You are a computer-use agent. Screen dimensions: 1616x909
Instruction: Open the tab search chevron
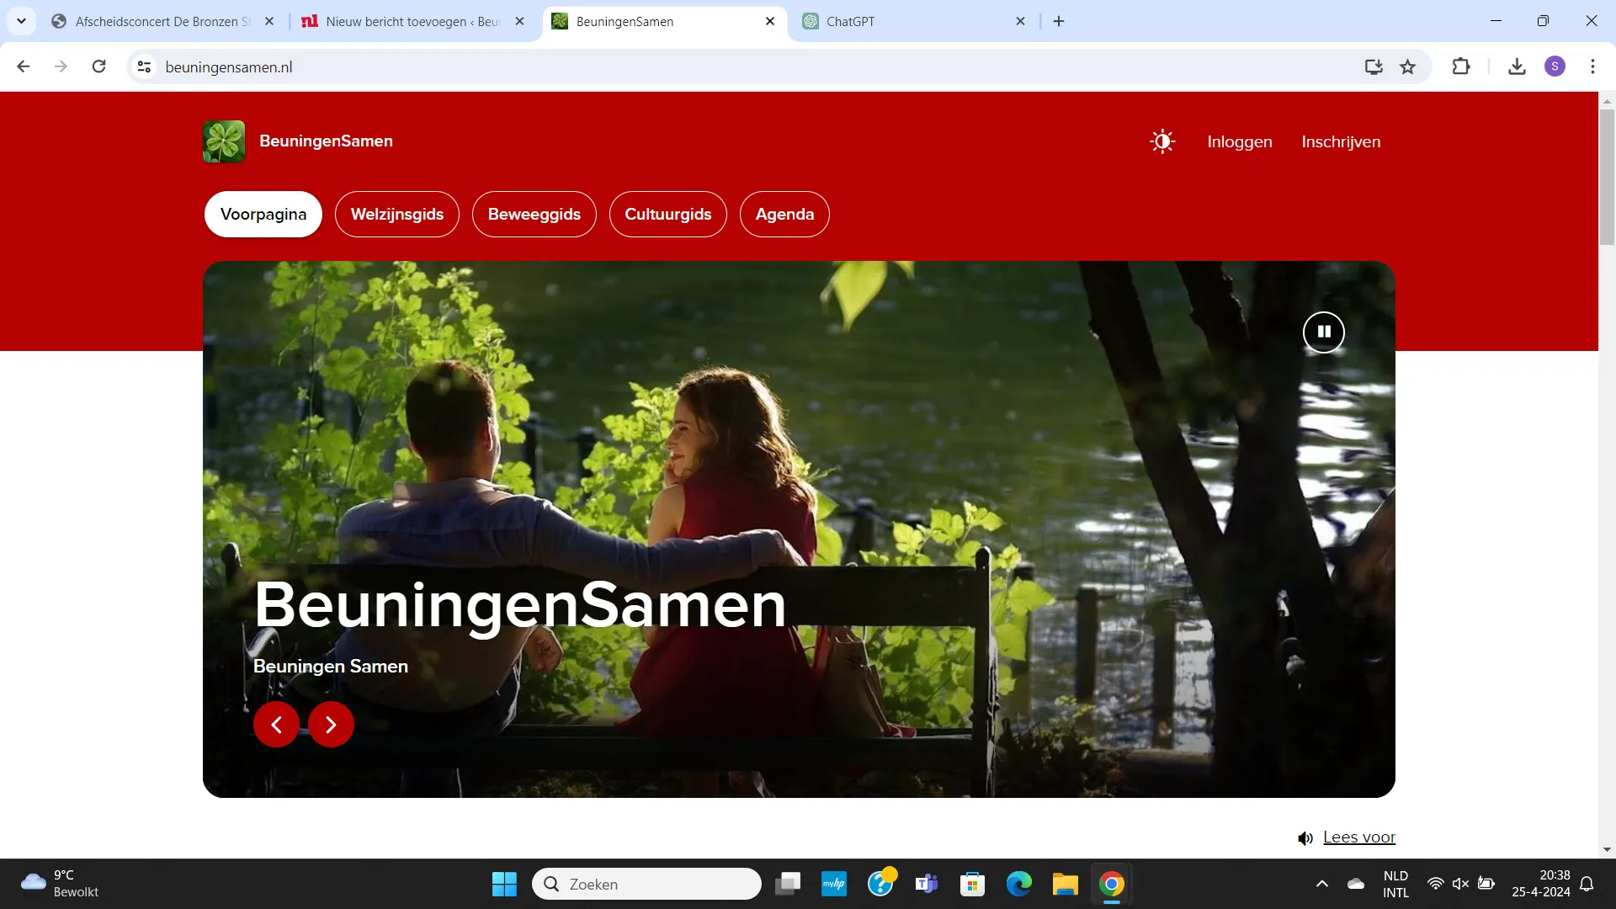point(21,21)
